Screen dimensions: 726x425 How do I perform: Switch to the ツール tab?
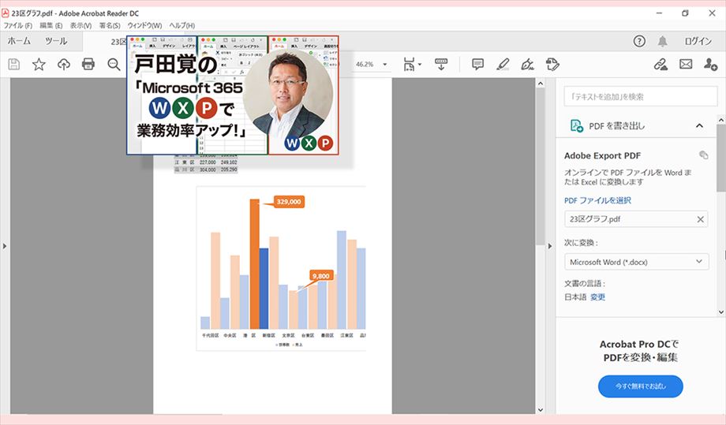56,41
